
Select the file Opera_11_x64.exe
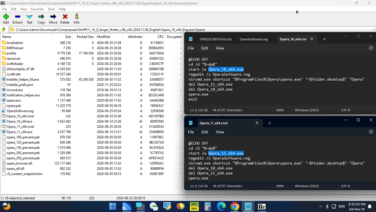[19, 132]
